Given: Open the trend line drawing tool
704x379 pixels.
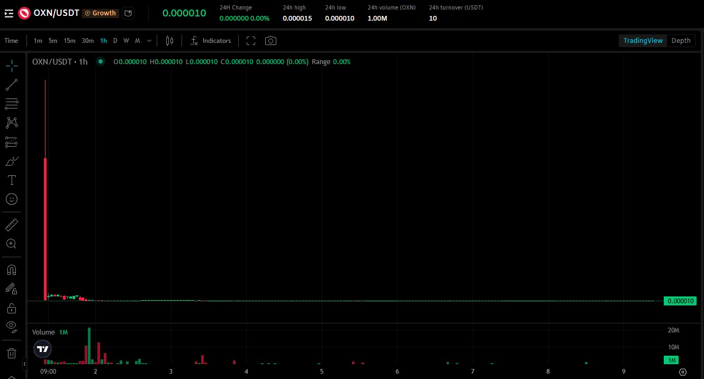Looking at the screenshot, I should tap(12, 85).
